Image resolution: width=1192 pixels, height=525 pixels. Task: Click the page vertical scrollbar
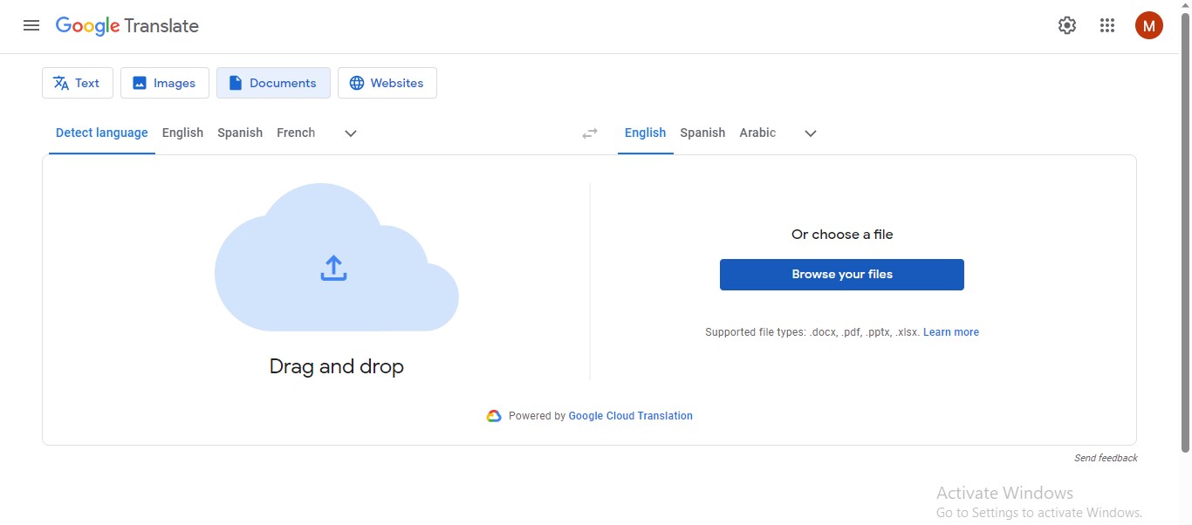[1185, 232]
